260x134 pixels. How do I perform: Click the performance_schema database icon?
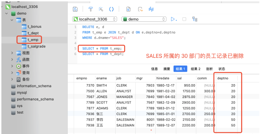click(x=13, y=99)
